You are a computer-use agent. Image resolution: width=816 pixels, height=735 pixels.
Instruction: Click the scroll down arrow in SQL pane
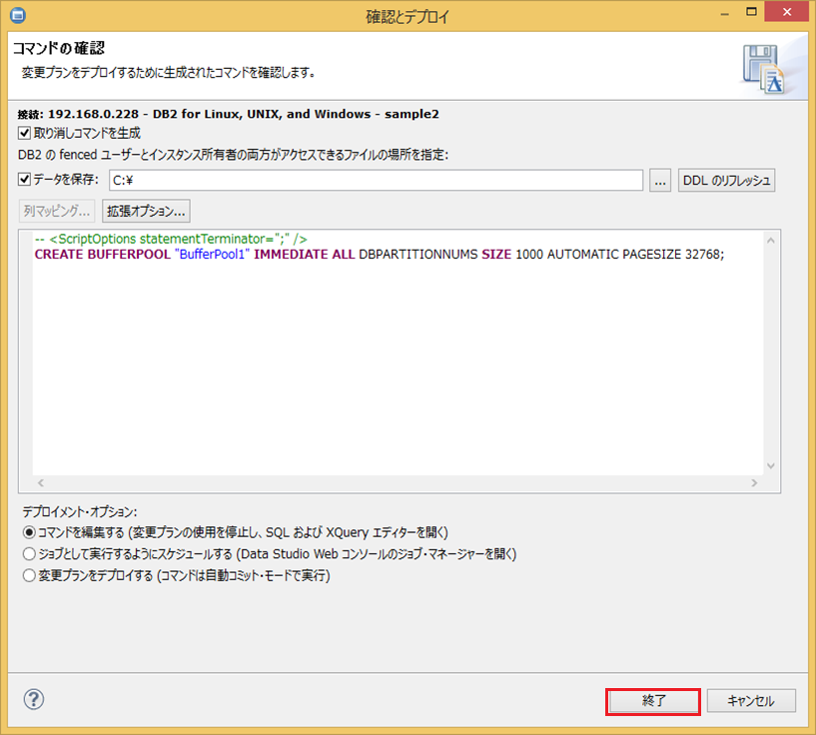pos(771,465)
